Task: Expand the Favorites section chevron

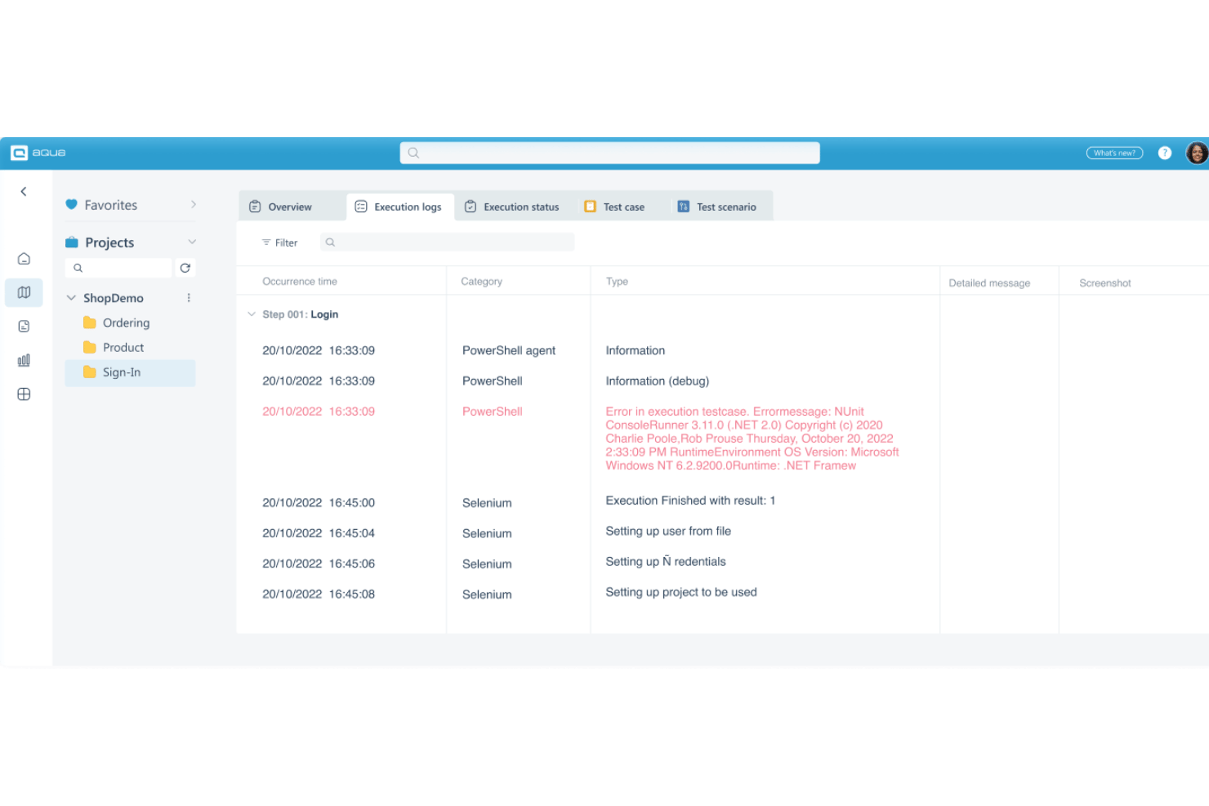Action: pos(193,204)
